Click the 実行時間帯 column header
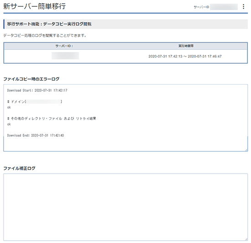Image resolution: width=251 pixels, height=243 pixels. (x=186, y=46)
